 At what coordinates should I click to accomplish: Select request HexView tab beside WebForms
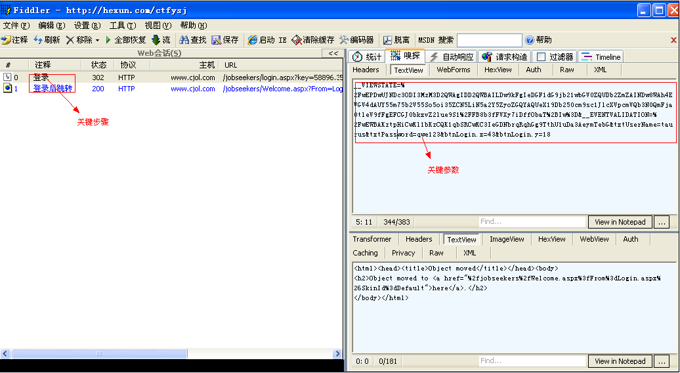click(x=498, y=70)
